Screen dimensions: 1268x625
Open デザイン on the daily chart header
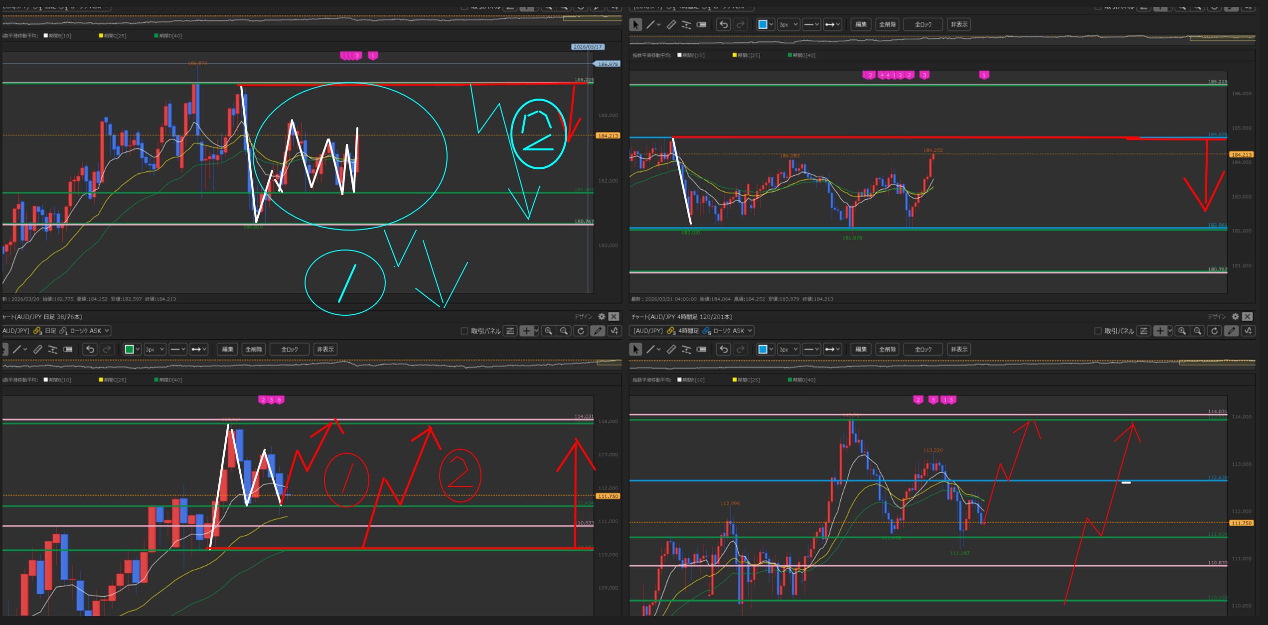(x=583, y=317)
